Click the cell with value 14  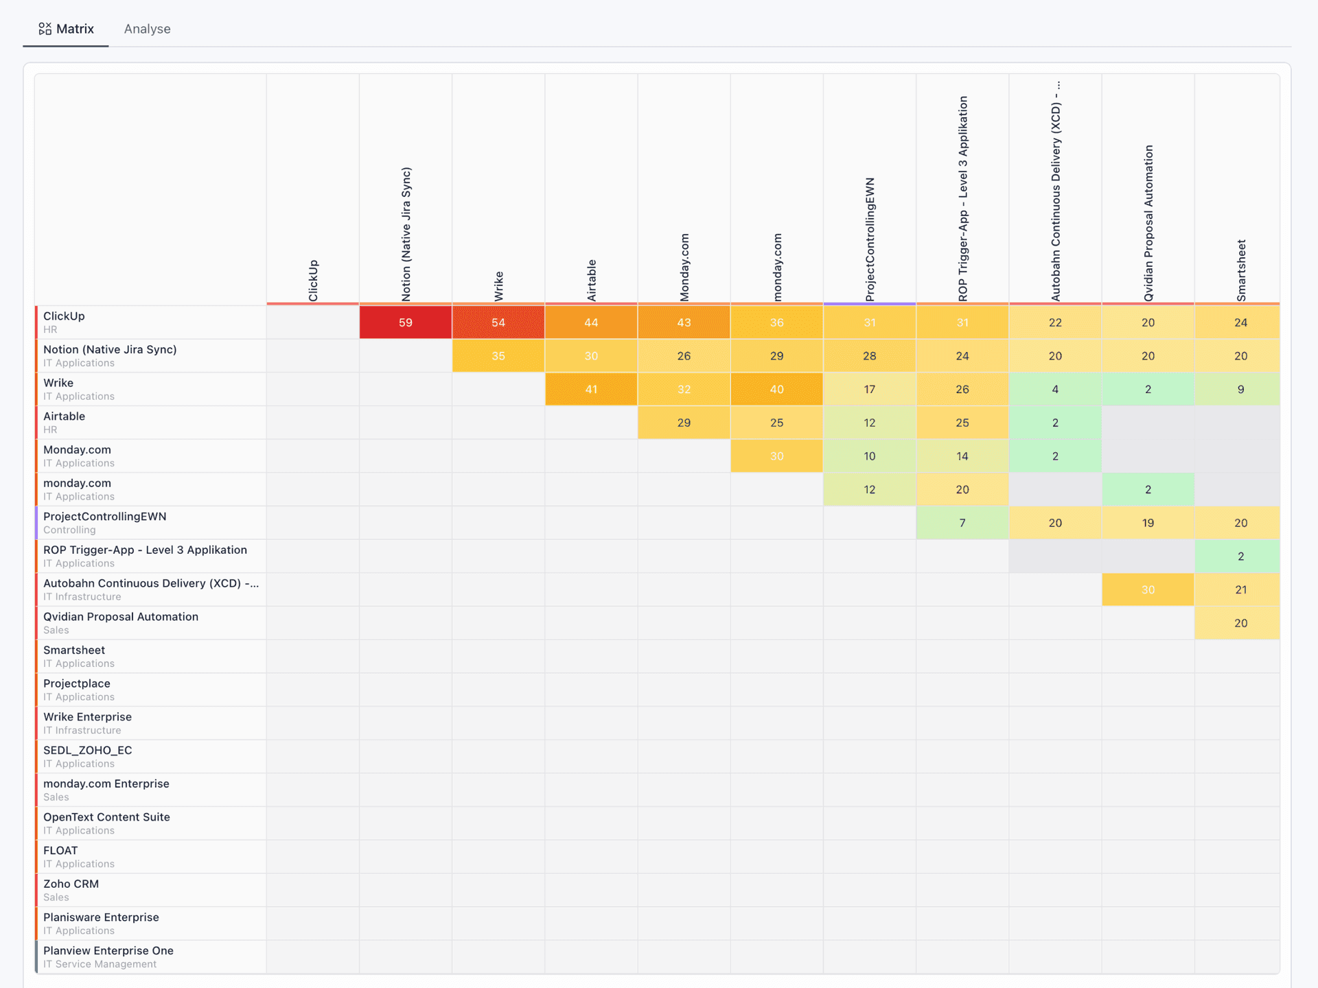(962, 456)
